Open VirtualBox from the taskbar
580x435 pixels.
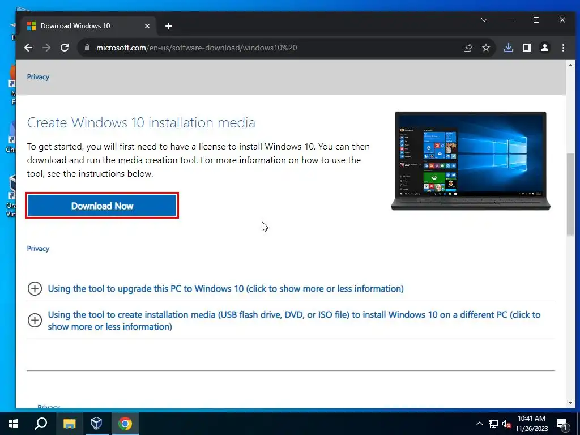tap(96, 424)
